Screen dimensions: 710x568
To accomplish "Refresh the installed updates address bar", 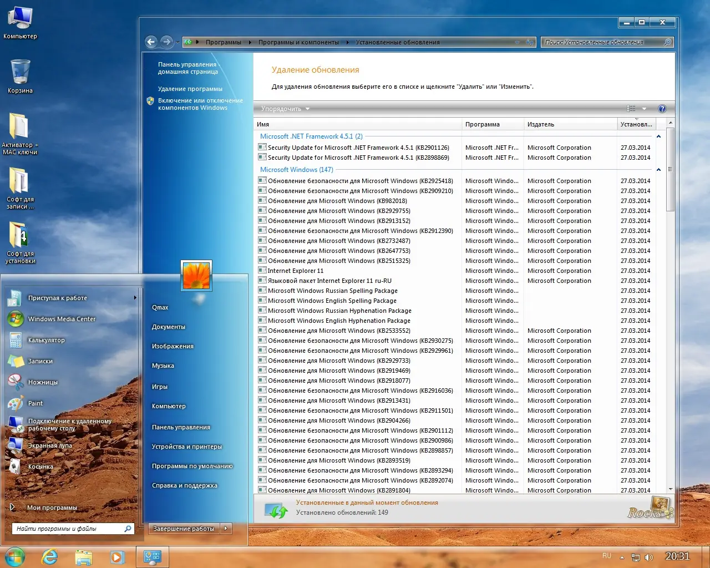I will point(530,42).
